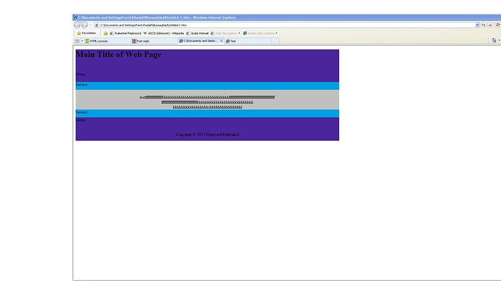Stop loading with the red X button
This screenshot has height=281, width=501.
point(490,25)
